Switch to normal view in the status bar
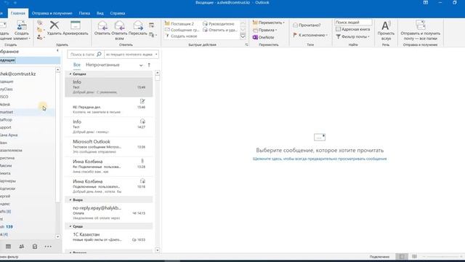This screenshot has width=465, height=262. (x=402, y=257)
